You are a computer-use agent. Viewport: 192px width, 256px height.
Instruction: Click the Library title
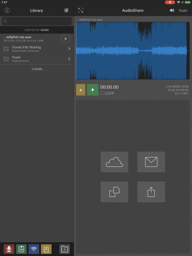[37, 11]
